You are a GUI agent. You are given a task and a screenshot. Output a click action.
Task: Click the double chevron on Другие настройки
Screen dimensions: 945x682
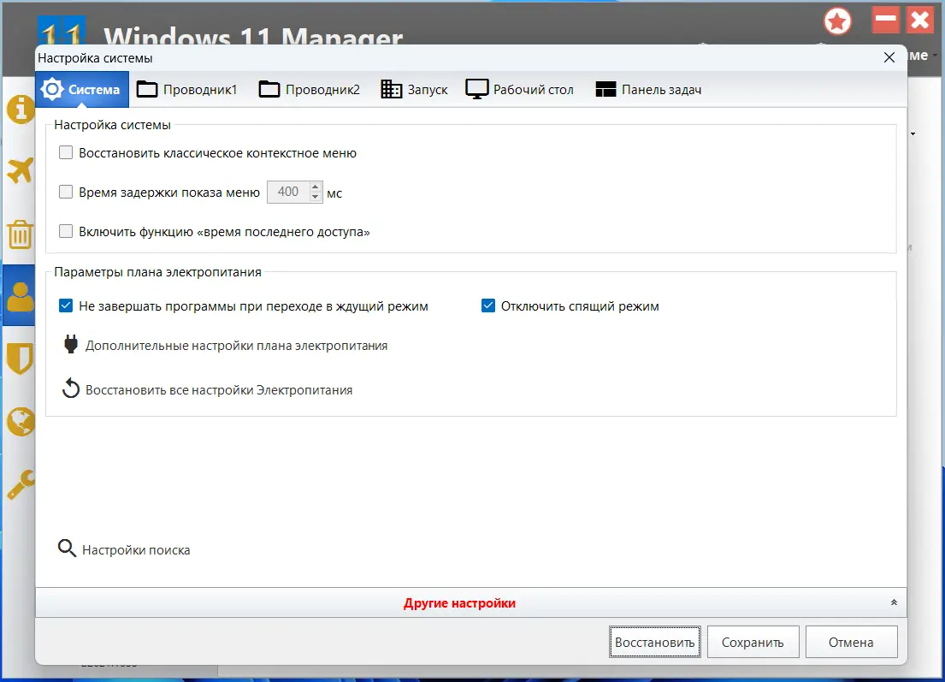894,602
